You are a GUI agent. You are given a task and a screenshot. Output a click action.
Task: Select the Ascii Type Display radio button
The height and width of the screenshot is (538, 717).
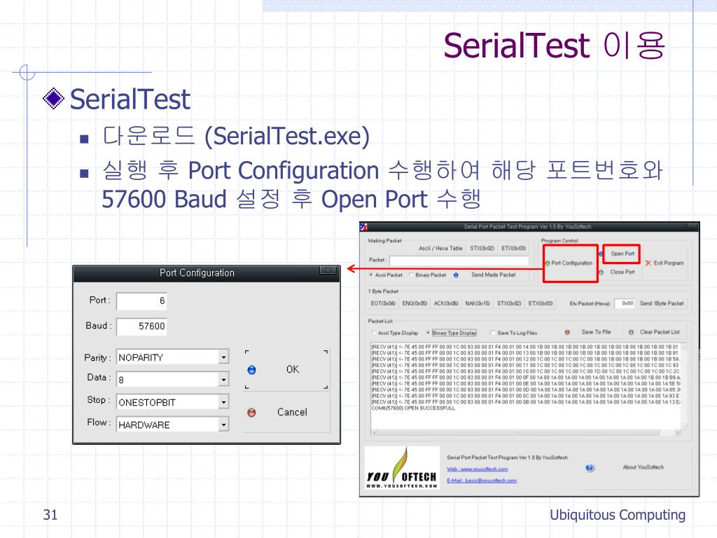(x=374, y=333)
